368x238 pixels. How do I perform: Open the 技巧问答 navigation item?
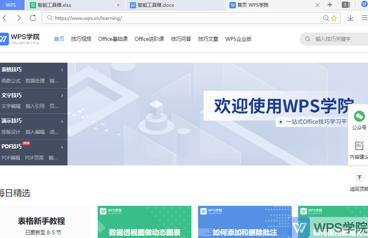point(181,39)
